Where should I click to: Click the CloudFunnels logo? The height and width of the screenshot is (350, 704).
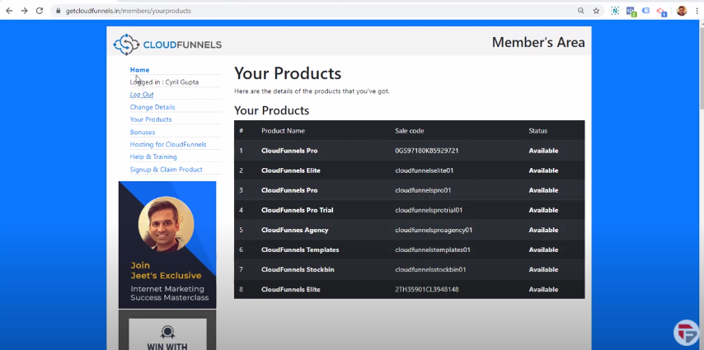tap(167, 44)
